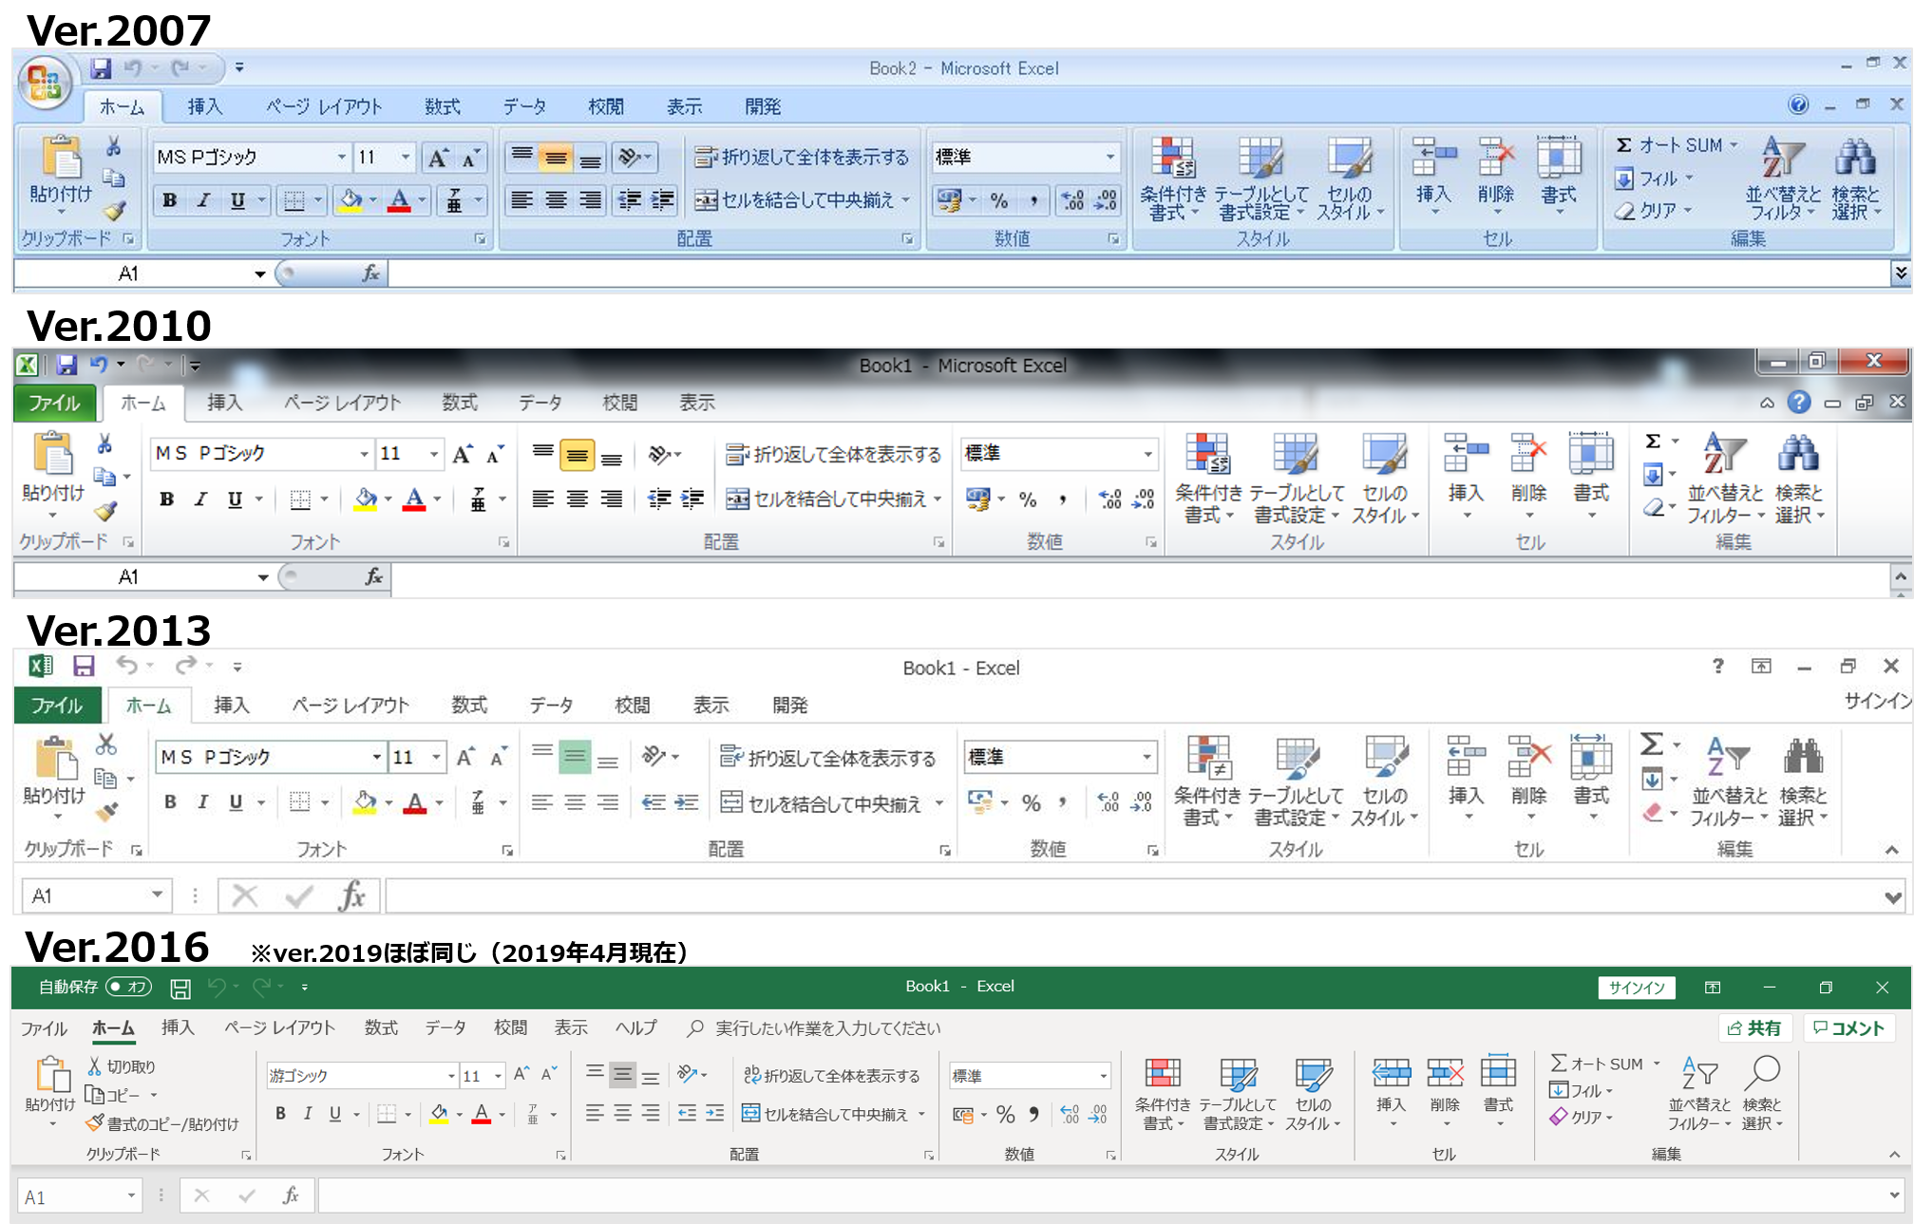This screenshot has width=1914, height=1224.
Task: Open Name Box dropdown in Excel 2010
Action: (262, 577)
